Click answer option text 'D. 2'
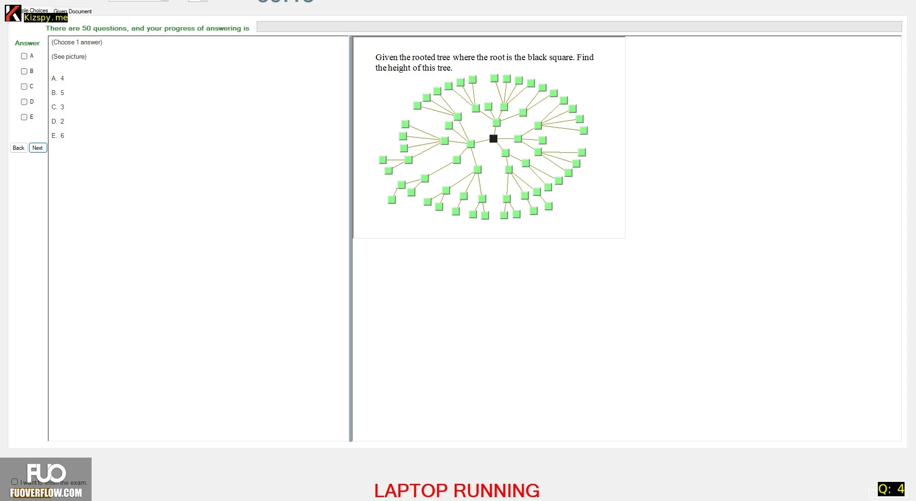916x501 pixels. click(x=58, y=121)
